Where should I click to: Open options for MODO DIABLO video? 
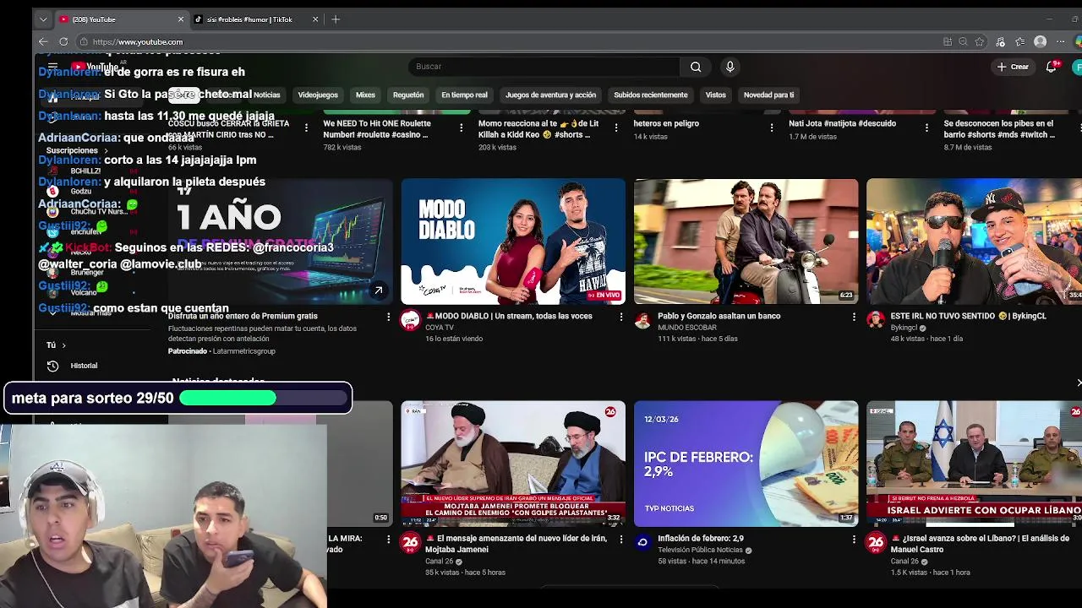tap(621, 317)
